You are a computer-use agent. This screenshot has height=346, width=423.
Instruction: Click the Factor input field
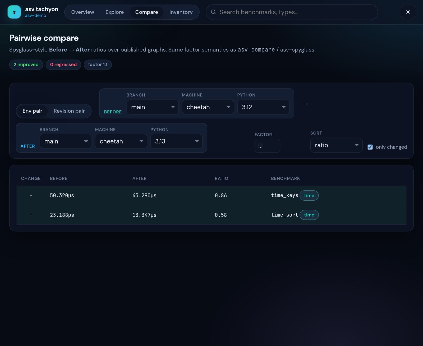(267, 146)
